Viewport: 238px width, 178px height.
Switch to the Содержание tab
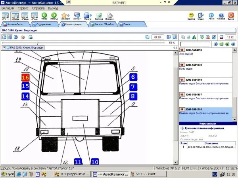[44, 25]
